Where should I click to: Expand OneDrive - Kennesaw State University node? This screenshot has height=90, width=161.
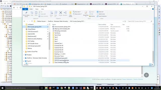pyautogui.click(x=24, y=58)
